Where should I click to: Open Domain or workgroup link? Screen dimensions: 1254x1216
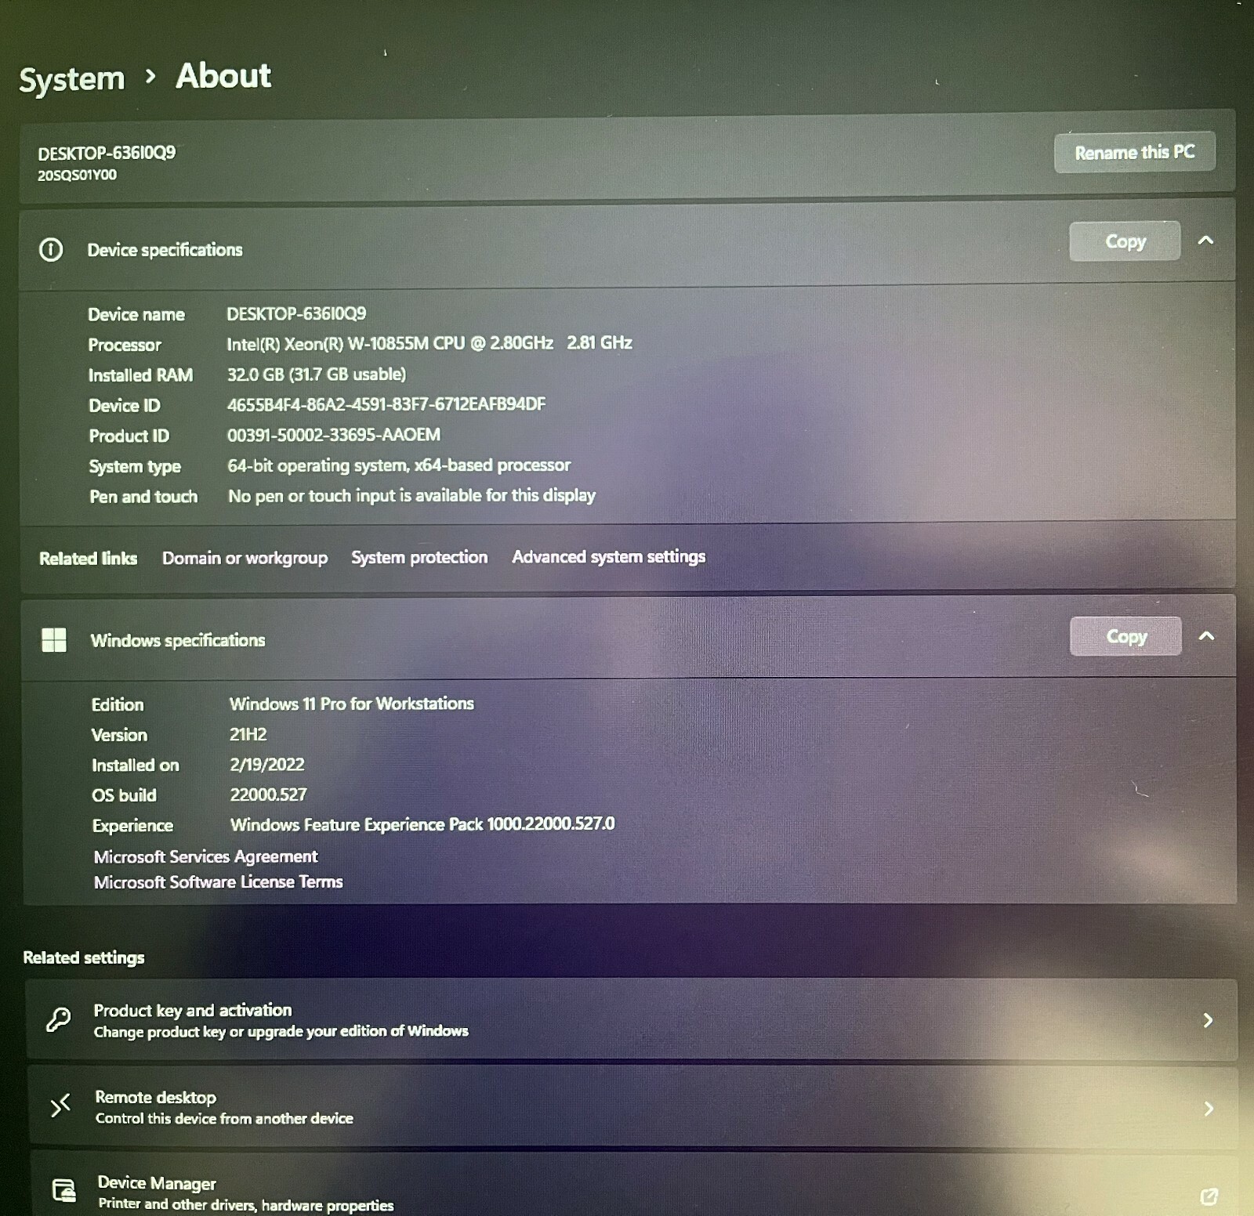click(245, 558)
